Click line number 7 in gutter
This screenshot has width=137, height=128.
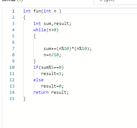pos(13,49)
